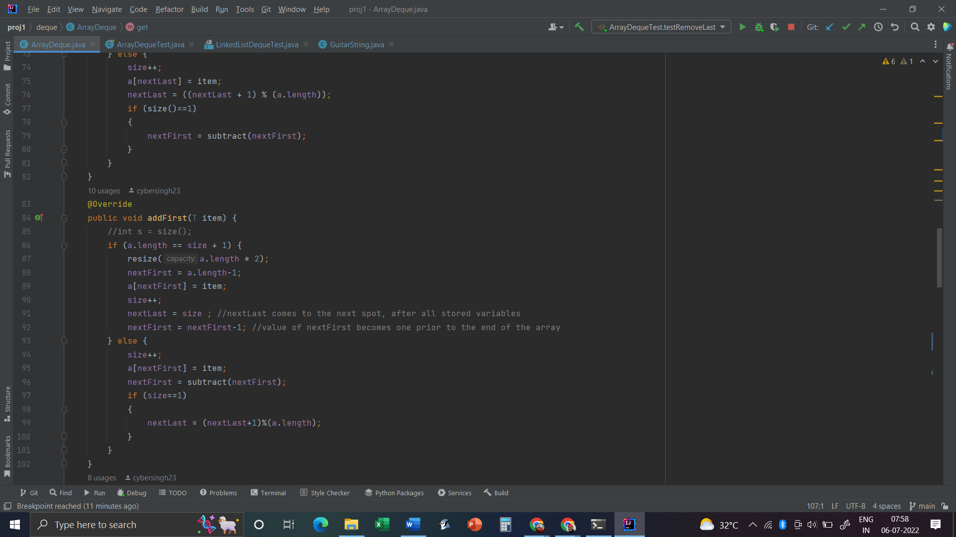Click the Build project hammer icon
This screenshot has width=956, height=537.
coord(579,27)
